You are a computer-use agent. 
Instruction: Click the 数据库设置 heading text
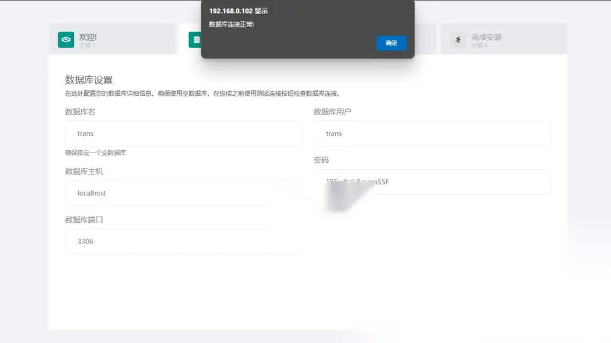89,80
